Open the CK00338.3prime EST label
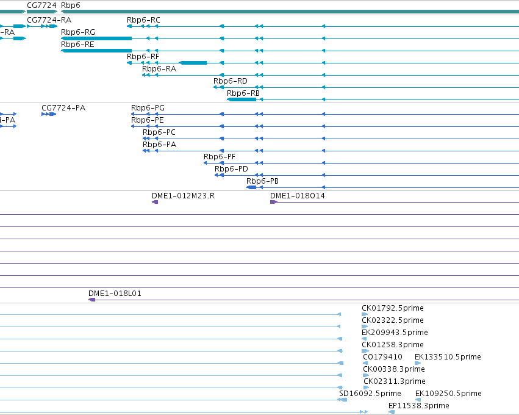Viewport: 519px width, 415px height. (394, 370)
